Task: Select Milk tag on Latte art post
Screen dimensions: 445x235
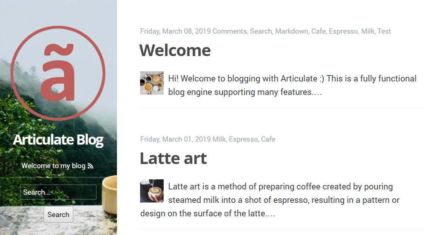Action: (219, 139)
